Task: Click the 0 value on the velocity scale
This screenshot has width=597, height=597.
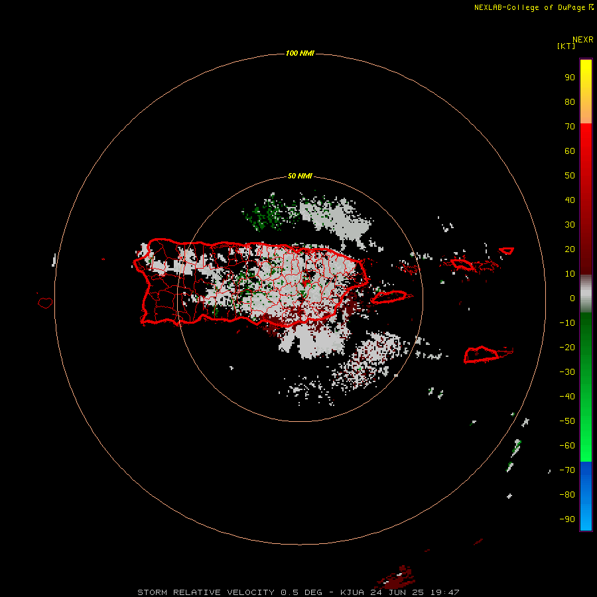Action: click(x=572, y=298)
